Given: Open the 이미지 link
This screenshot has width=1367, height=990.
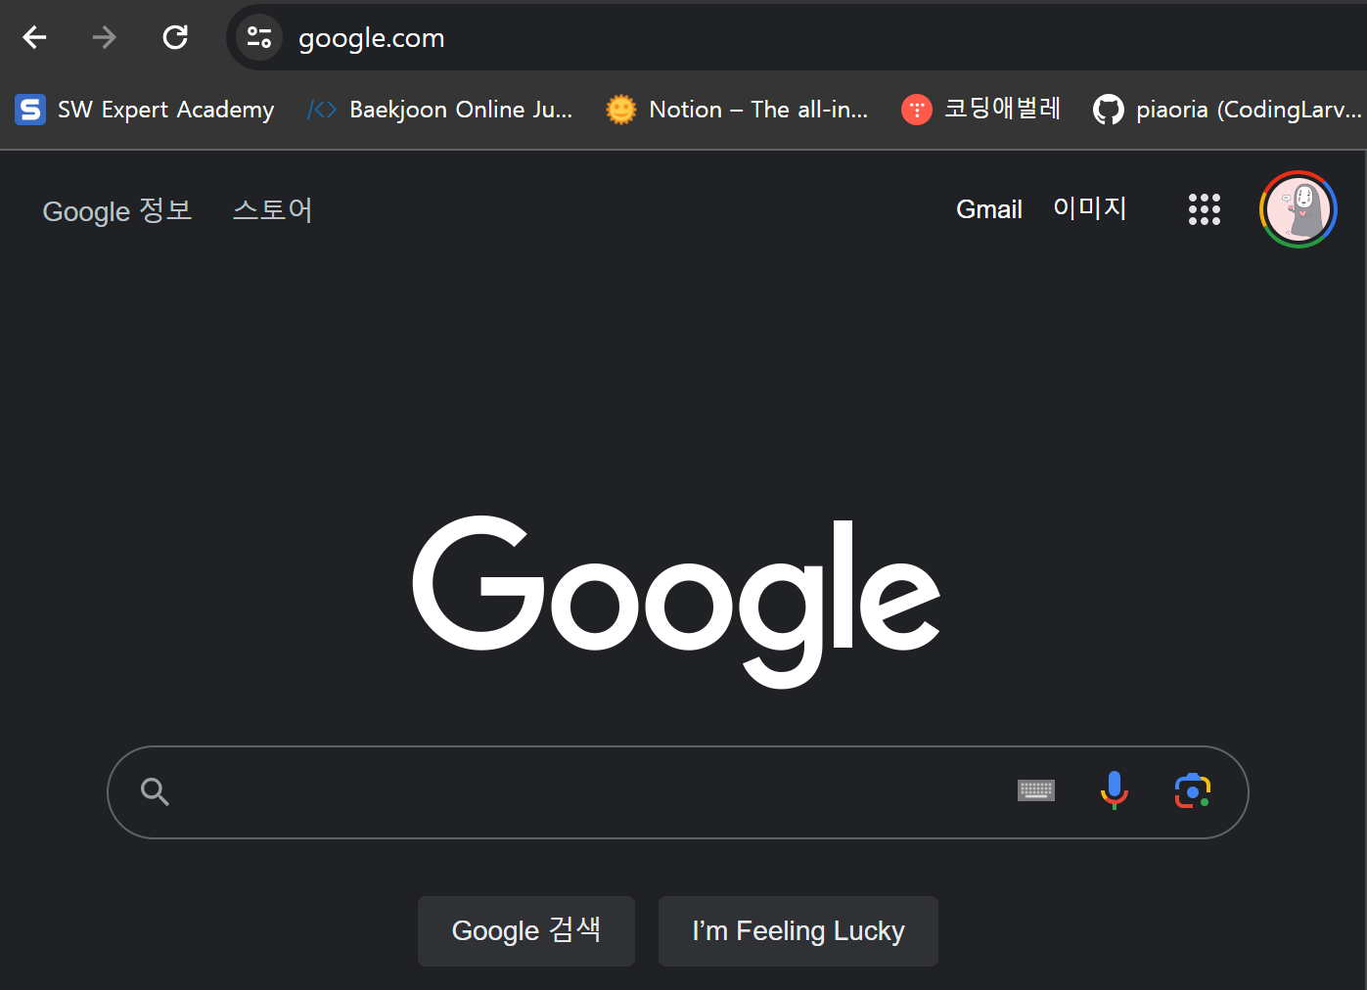Looking at the screenshot, I should point(1090,208).
